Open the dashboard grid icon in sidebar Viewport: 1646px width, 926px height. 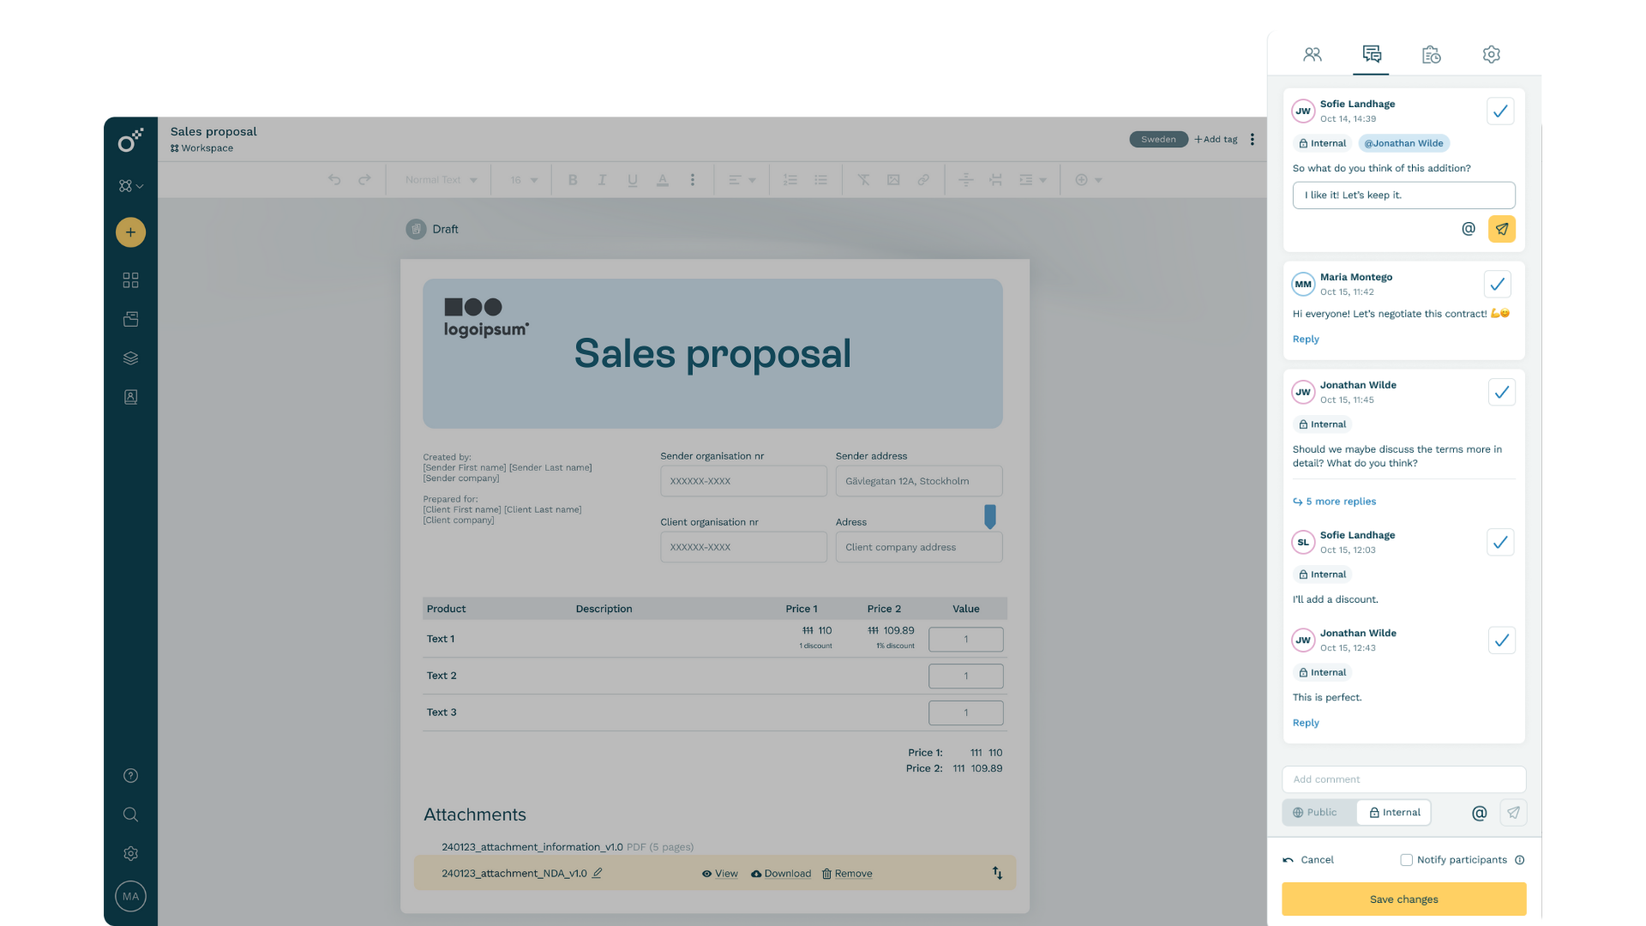[x=130, y=280]
